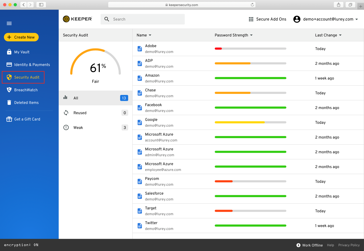Viewport: 364px width, 251px height.
Task: Click the BreachWatch shield icon
Action: [x=9, y=90]
